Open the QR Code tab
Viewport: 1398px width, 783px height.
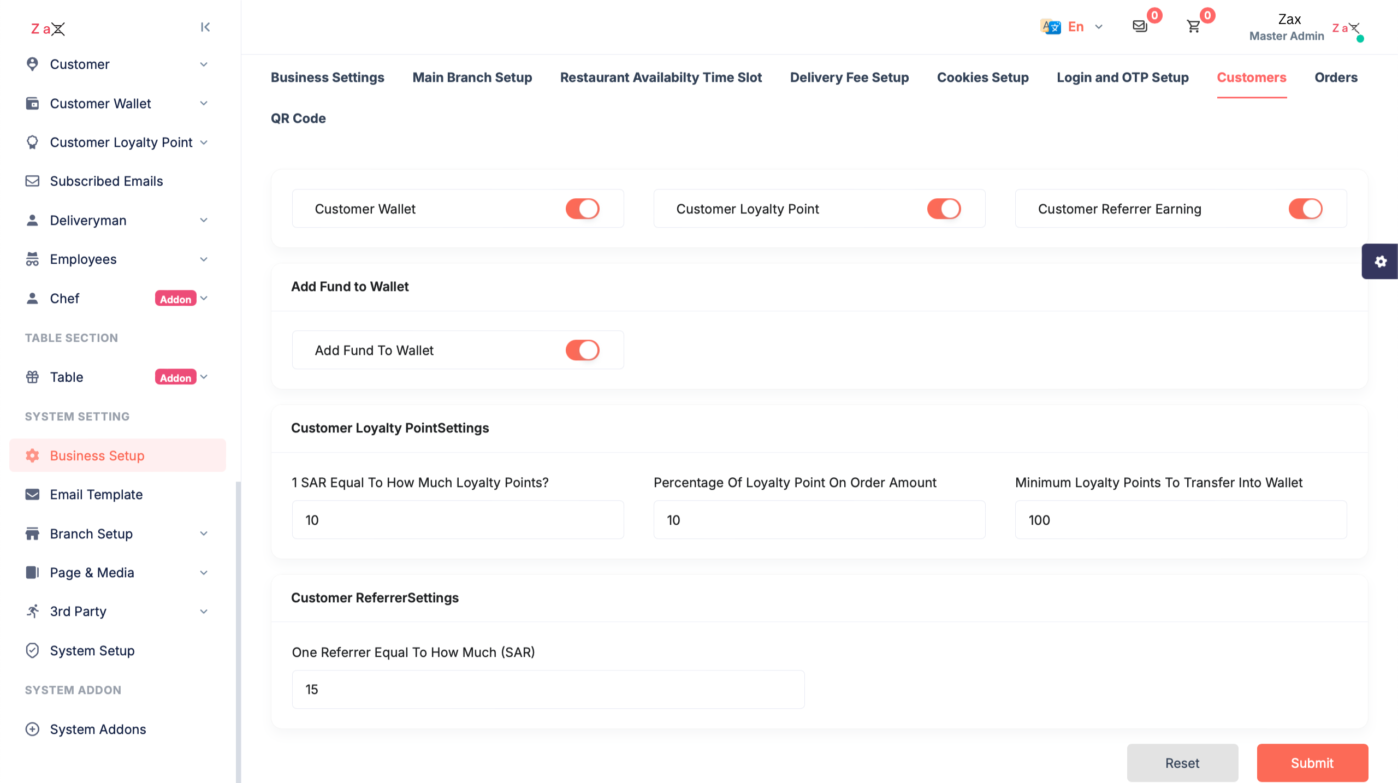298,118
